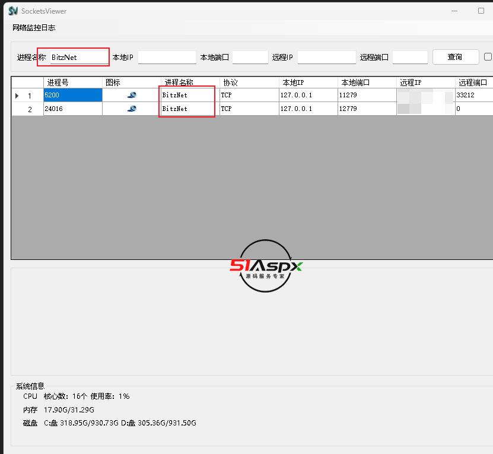Open the 网络监控日志 menu
The image size is (493, 454).
[x=34, y=28]
